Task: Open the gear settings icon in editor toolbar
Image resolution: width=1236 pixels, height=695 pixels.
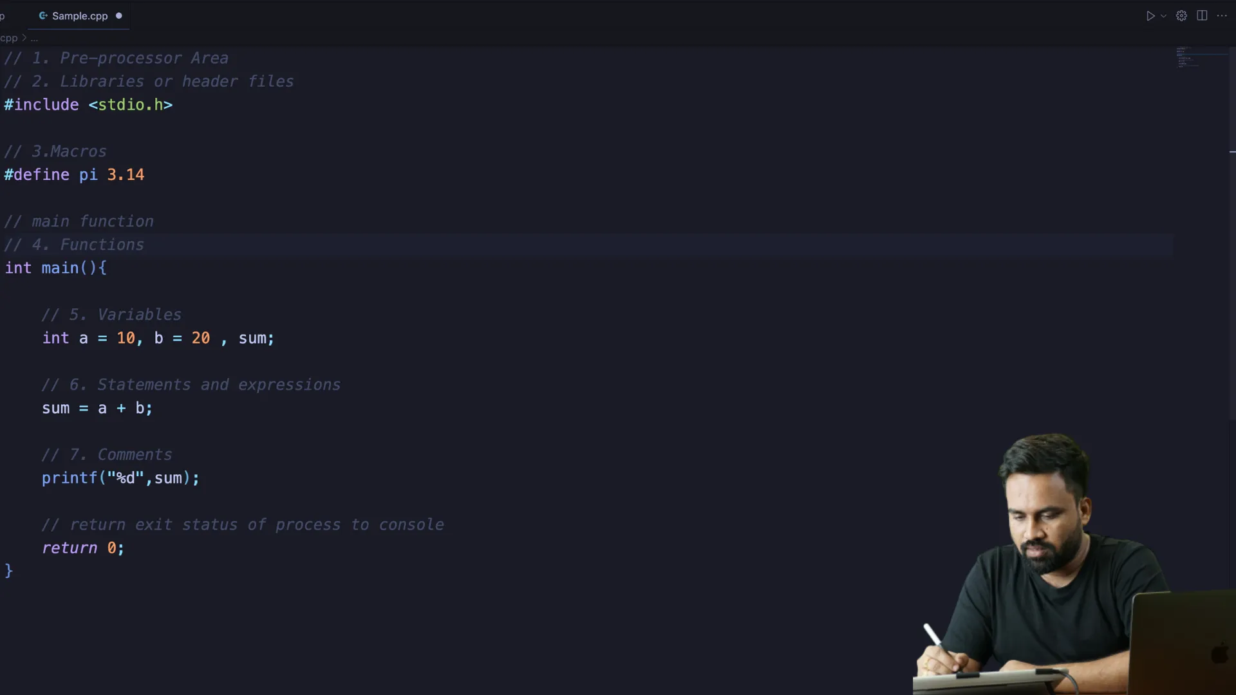Action: click(1181, 16)
